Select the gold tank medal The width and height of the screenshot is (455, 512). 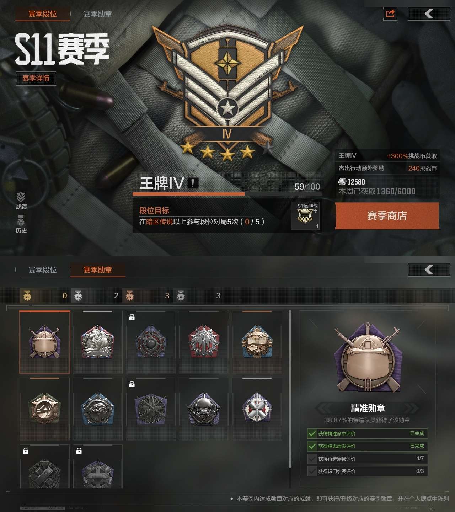257,342
